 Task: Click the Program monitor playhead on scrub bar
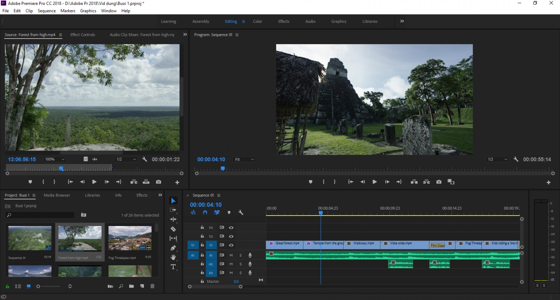(223, 168)
